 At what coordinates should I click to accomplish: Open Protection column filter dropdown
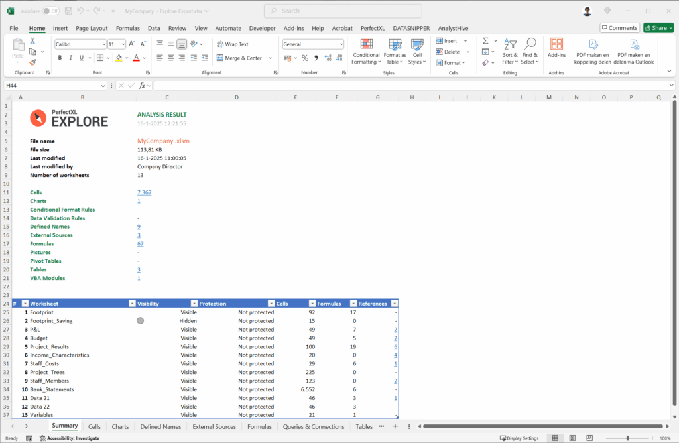[x=271, y=304]
